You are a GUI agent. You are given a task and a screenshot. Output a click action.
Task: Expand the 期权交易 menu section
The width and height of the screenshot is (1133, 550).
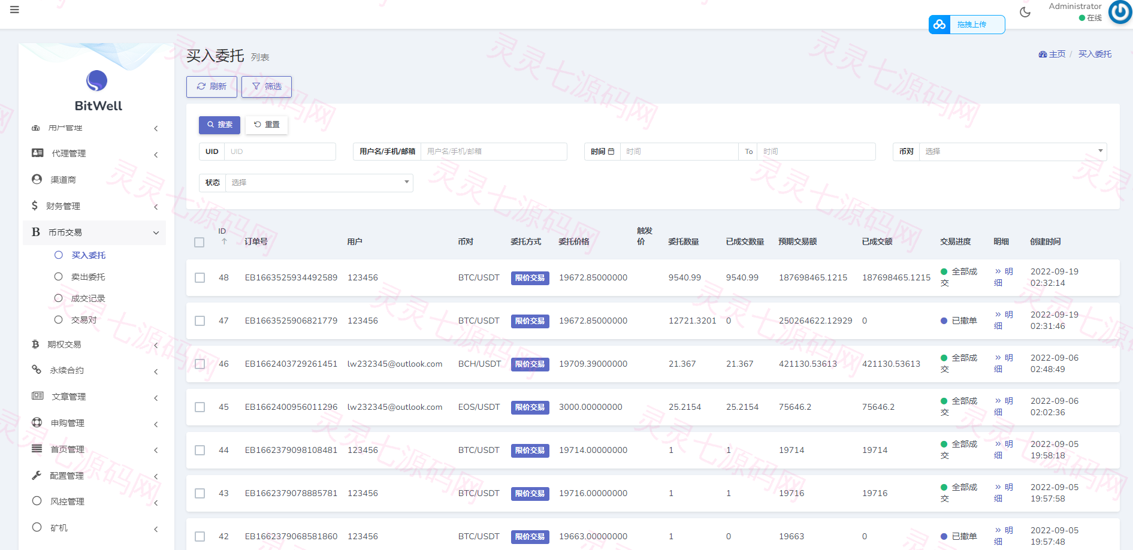(x=95, y=344)
